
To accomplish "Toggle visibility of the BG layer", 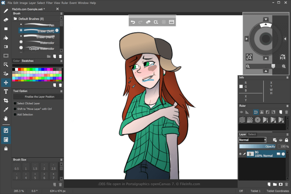I will point(240,154).
